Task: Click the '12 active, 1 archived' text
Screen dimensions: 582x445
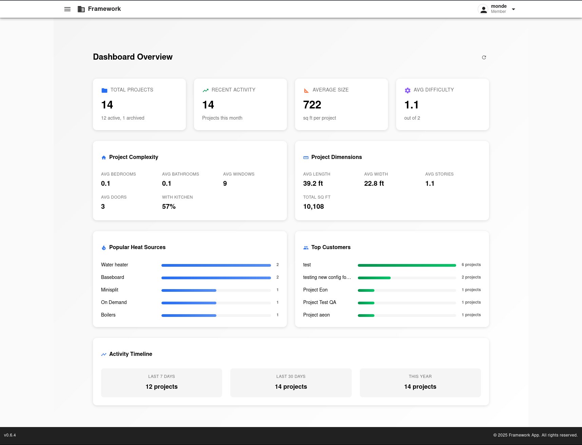Action: (123, 118)
